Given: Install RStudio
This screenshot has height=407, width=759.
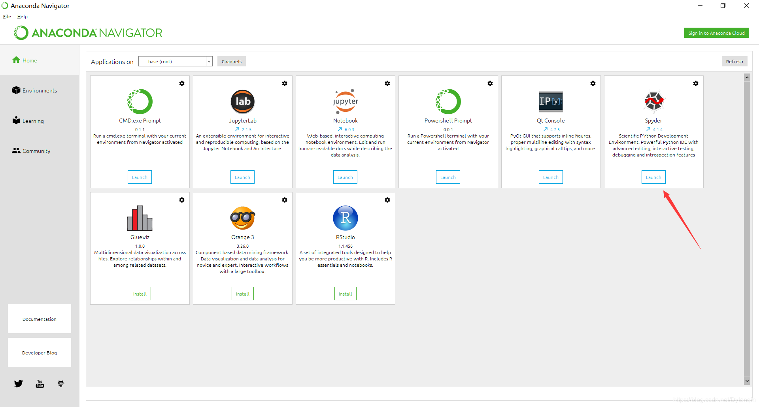Looking at the screenshot, I should (x=346, y=294).
